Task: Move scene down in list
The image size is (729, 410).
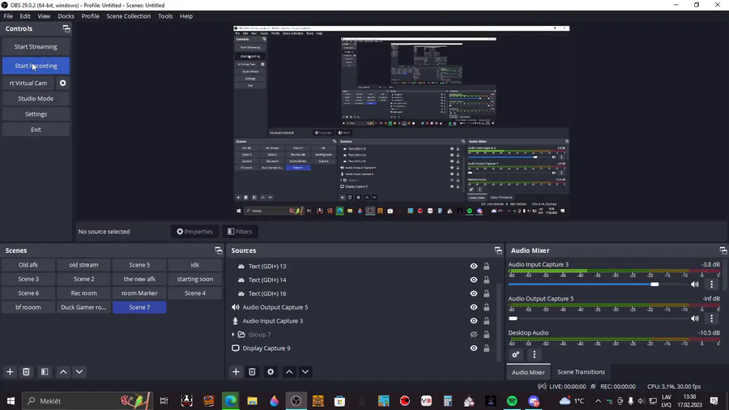Action: point(79,372)
